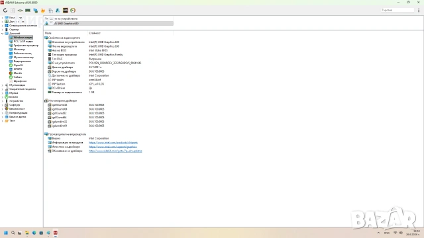The image size is (424, 238).
Task: Open File Explorer from taskbar
Action: pyautogui.click(x=27, y=233)
